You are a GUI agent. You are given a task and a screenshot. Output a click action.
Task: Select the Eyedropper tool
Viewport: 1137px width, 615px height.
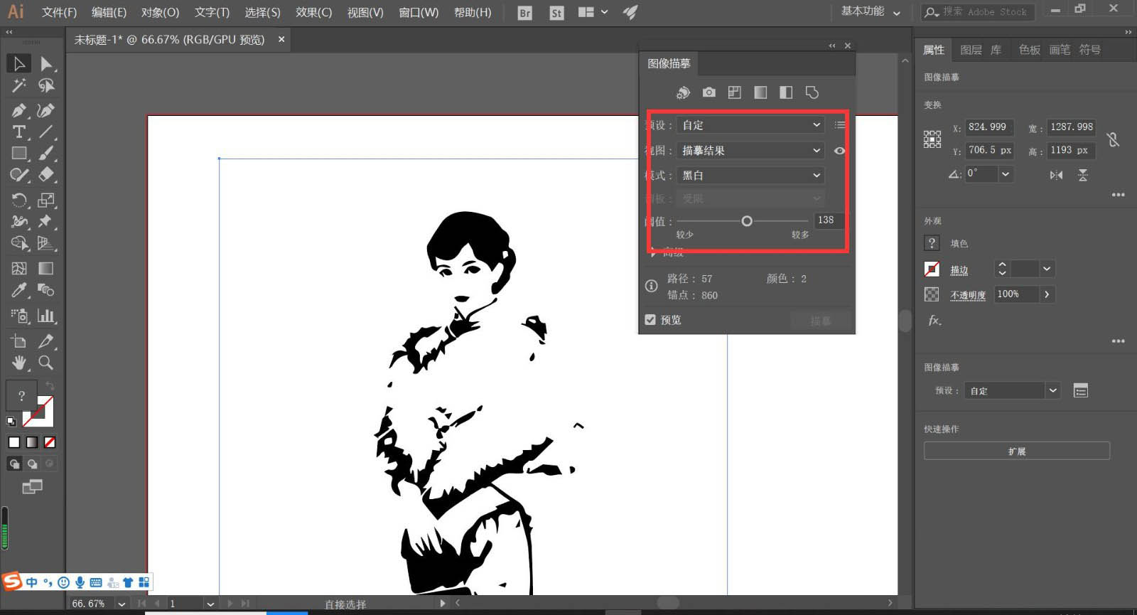click(x=18, y=290)
